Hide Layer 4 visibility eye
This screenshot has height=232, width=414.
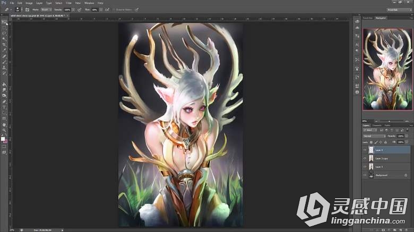(365, 150)
